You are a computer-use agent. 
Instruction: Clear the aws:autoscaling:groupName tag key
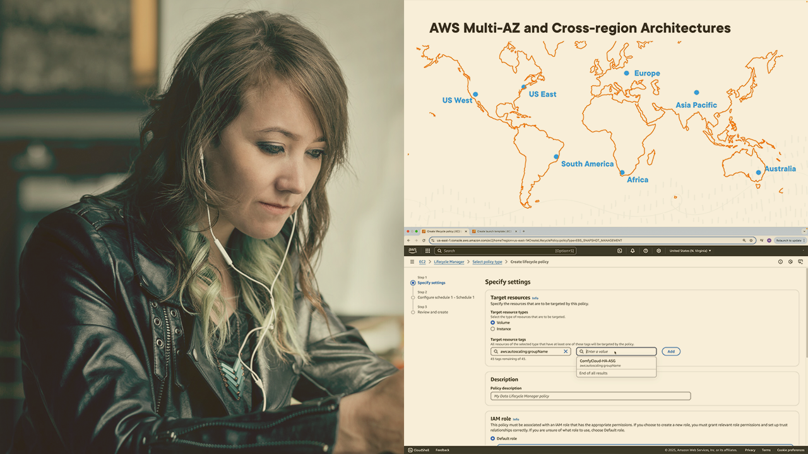(566, 351)
